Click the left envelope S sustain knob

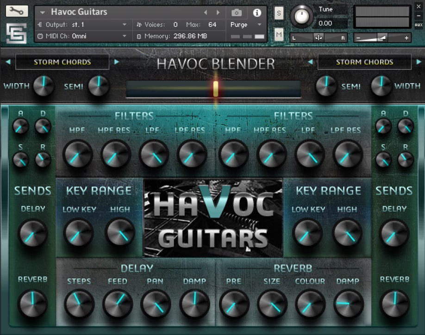point(20,160)
